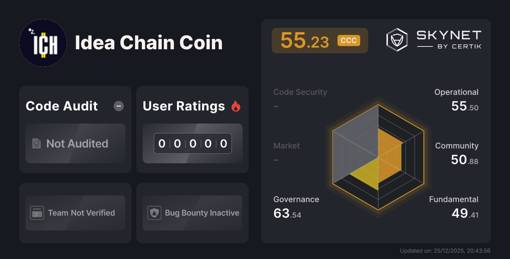Click the 00000 ratings counter
This screenshot has width=510, height=259.
coord(192,143)
